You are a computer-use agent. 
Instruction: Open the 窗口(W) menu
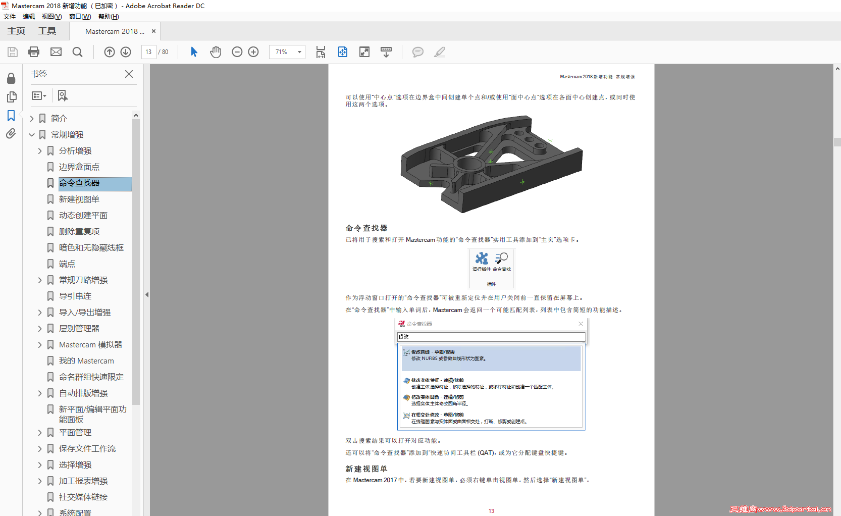coord(80,17)
